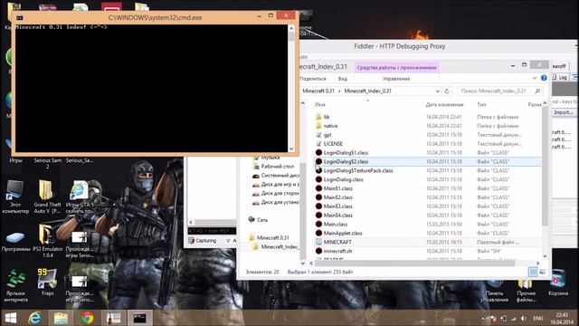The height and width of the screenshot is (326, 579).
Task: Click the horizontal scrollbar of file list
Action: (x=414, y=264)
